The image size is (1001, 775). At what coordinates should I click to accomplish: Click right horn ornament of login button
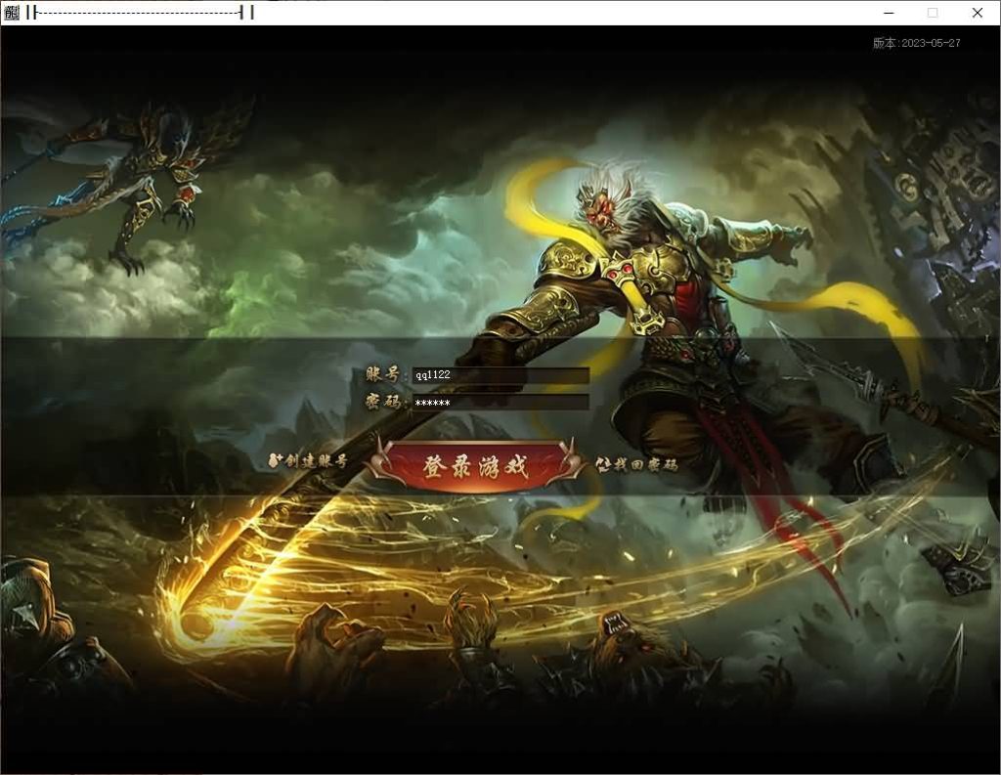[577, 465]
